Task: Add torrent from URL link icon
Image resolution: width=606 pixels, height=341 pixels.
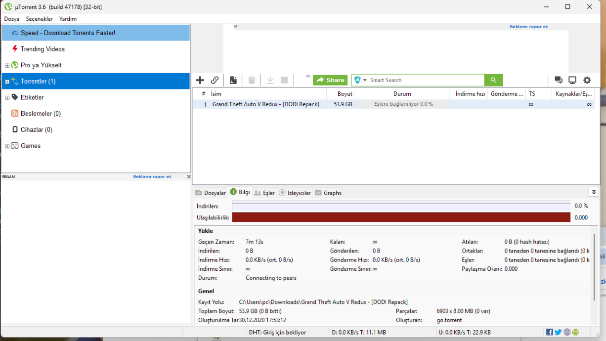Action: (x=215, y=80)
